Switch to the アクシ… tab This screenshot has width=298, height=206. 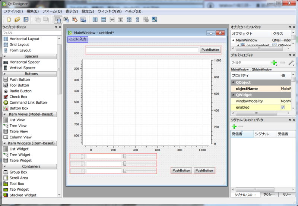tap(269, 194)
